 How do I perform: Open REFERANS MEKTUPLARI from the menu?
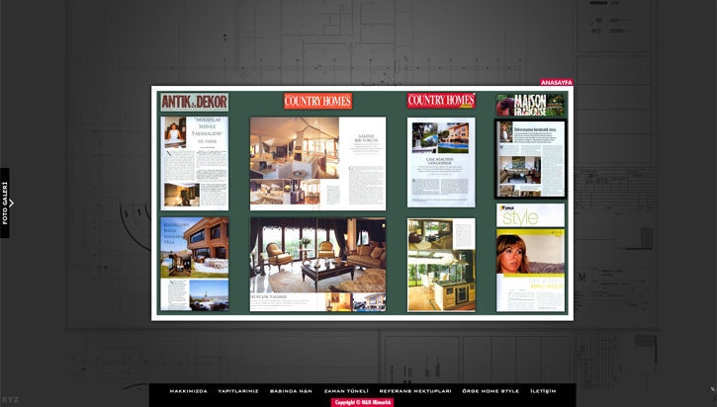click(x=415, y=391)
